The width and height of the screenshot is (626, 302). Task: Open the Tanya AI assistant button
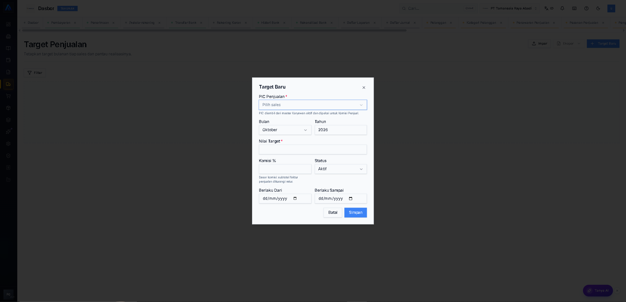tap(598, 291)
